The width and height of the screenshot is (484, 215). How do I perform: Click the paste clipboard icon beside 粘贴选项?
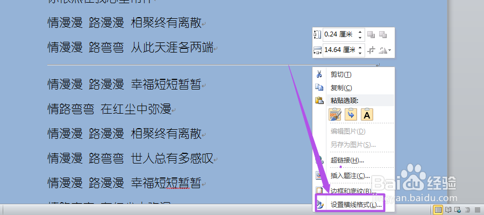point(319,100)
